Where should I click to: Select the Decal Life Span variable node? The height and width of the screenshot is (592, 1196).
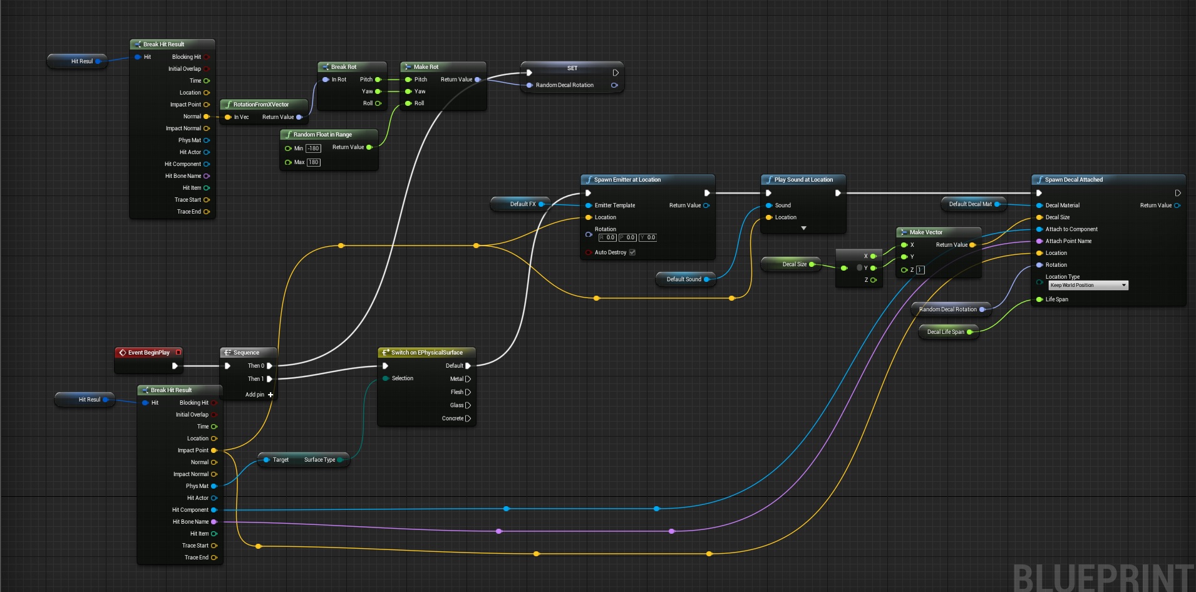pyautogui.click(x=949, y=332)
